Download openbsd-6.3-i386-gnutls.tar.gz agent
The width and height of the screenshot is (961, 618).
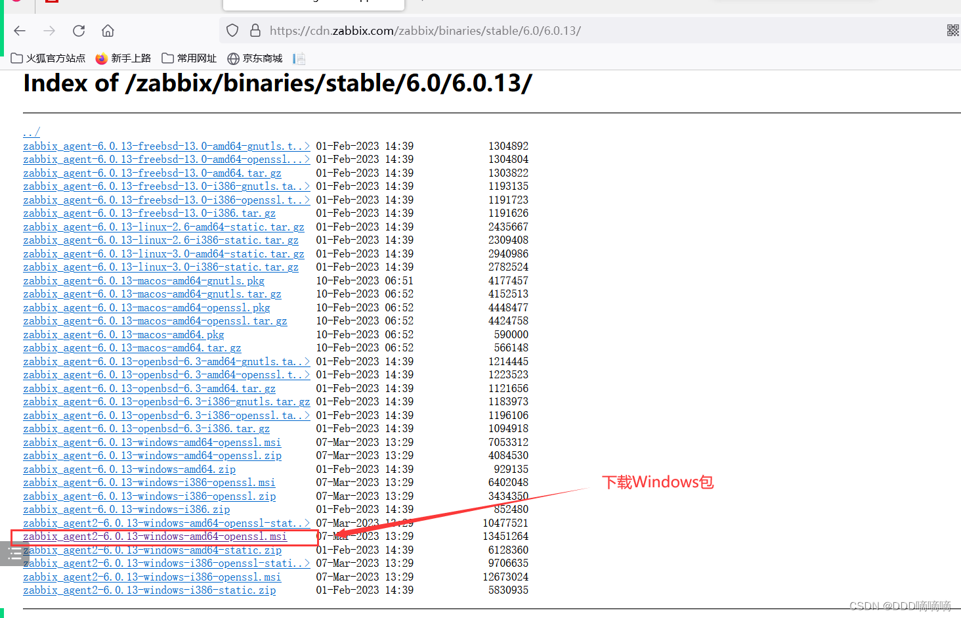[167, 401]
